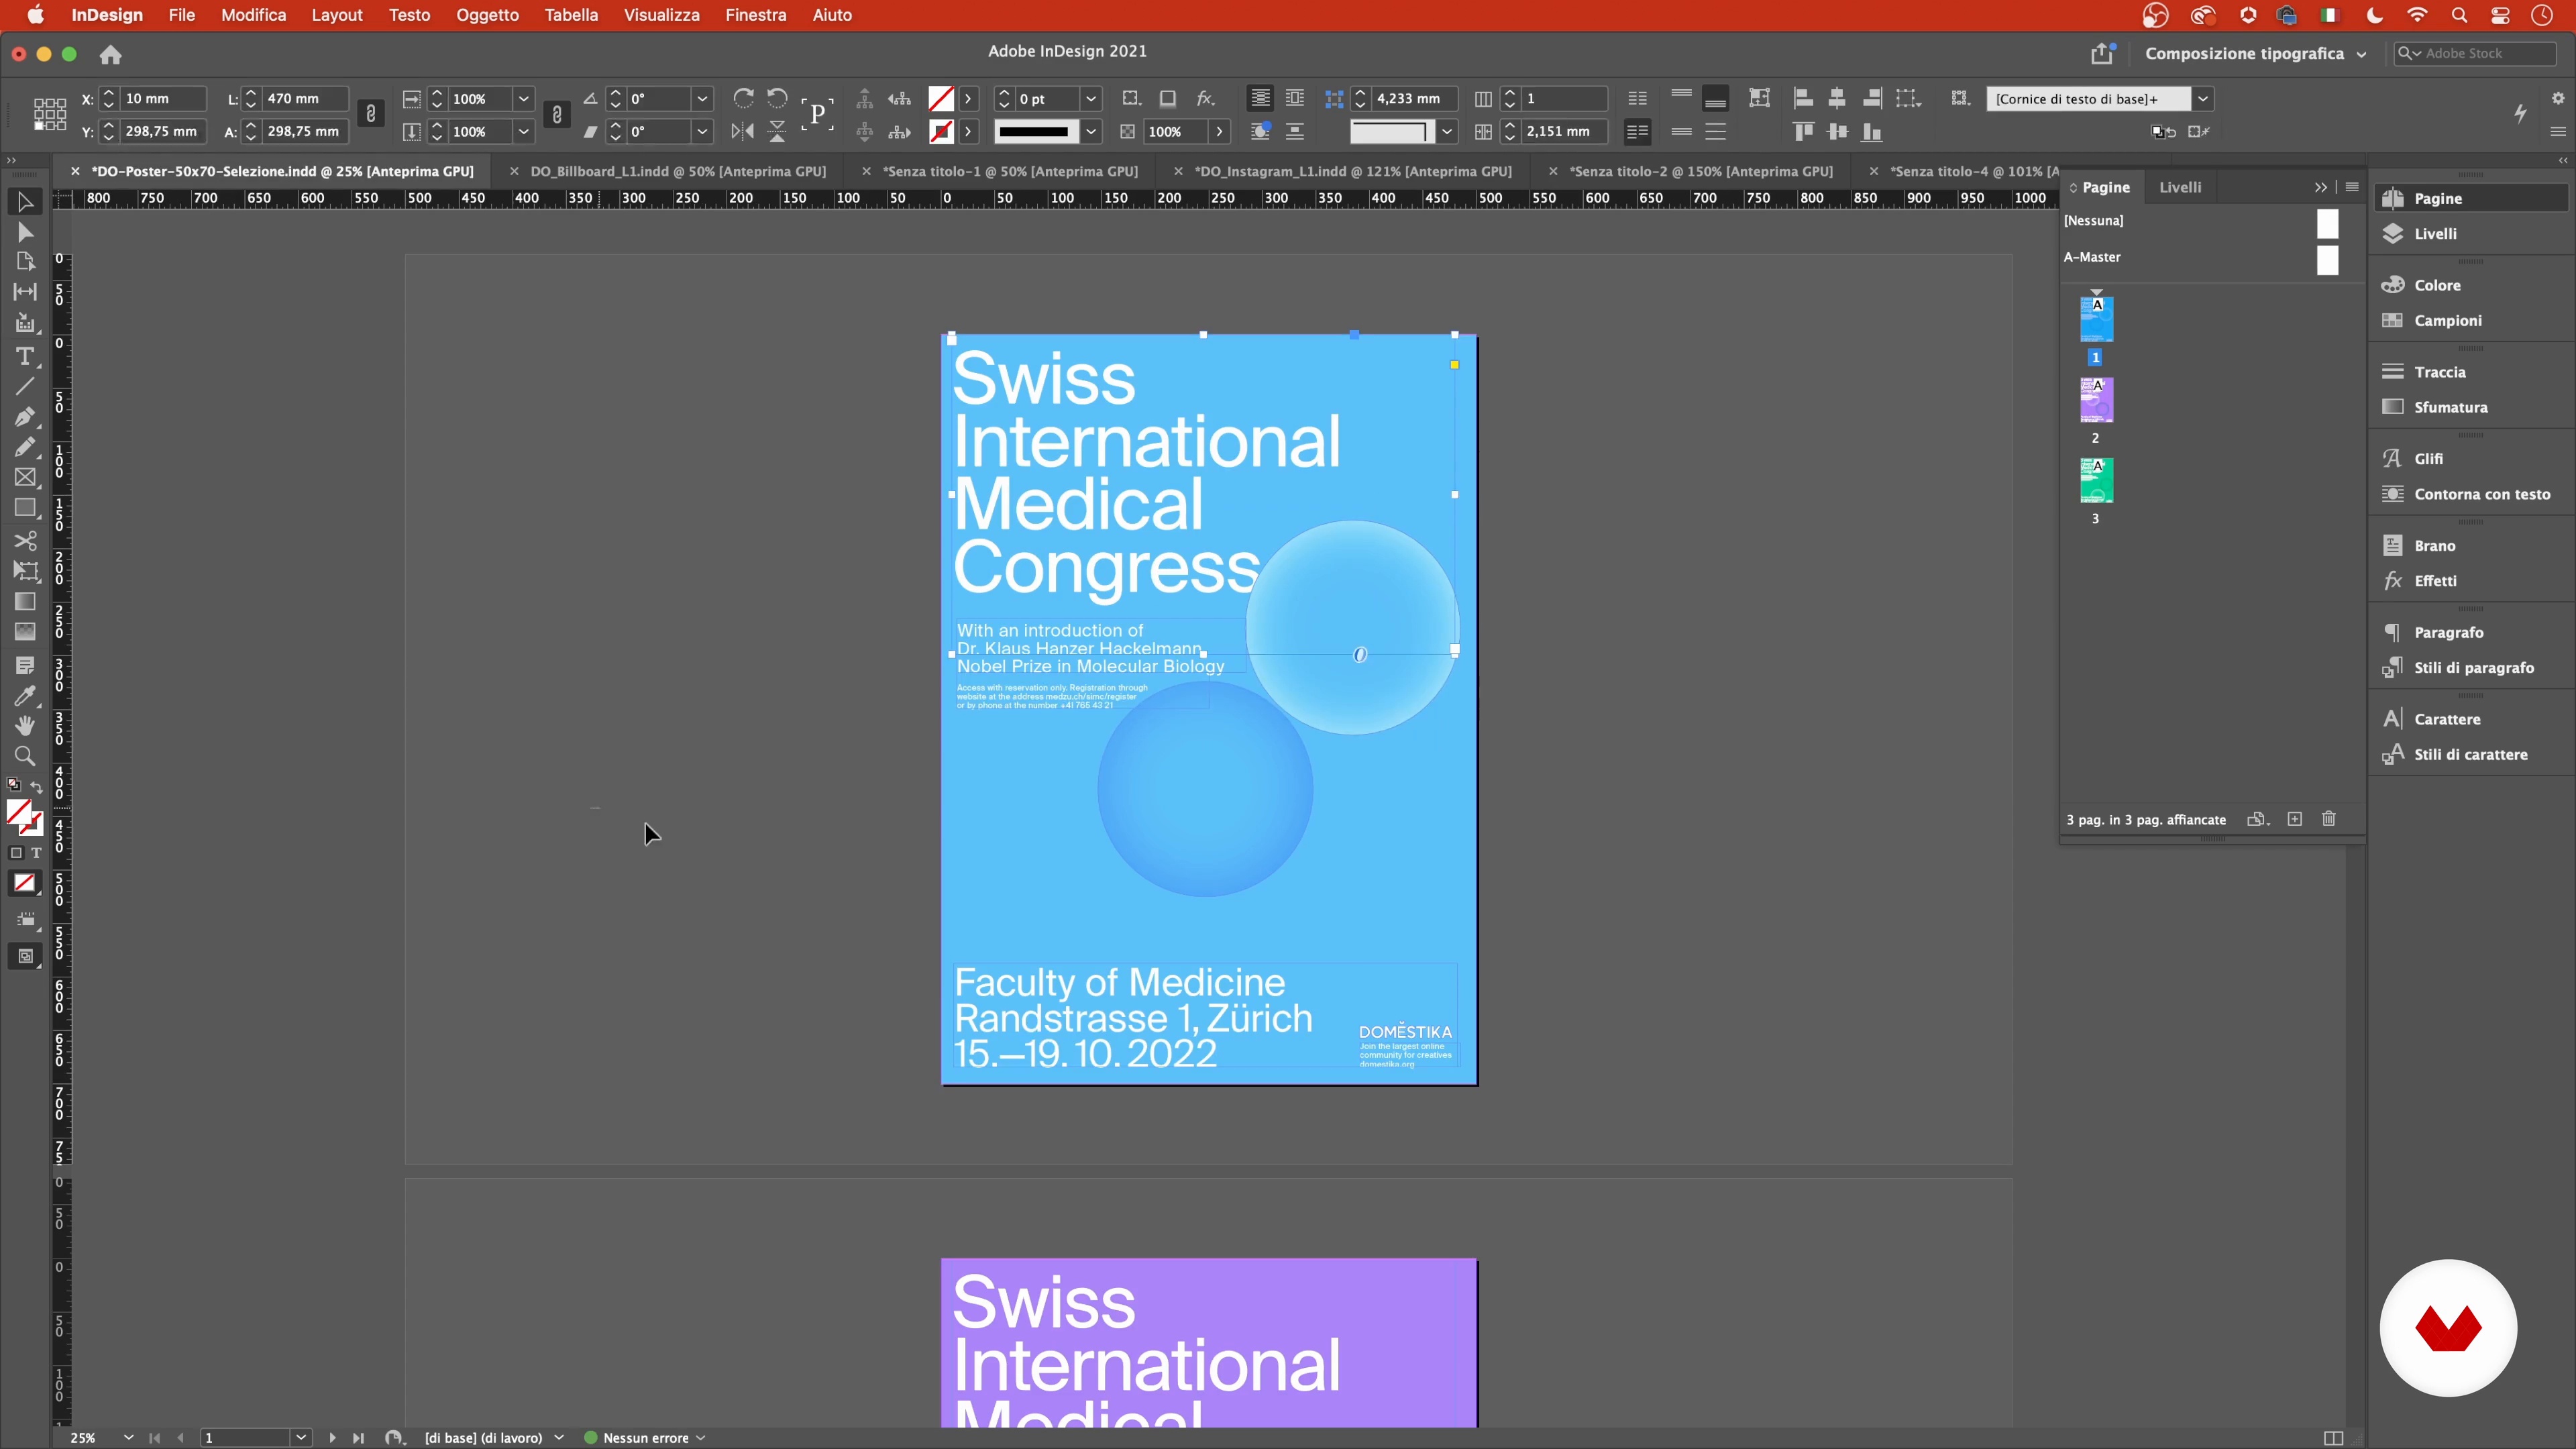
Task: Expand the object style dropdown
Action: [2202, 99]
